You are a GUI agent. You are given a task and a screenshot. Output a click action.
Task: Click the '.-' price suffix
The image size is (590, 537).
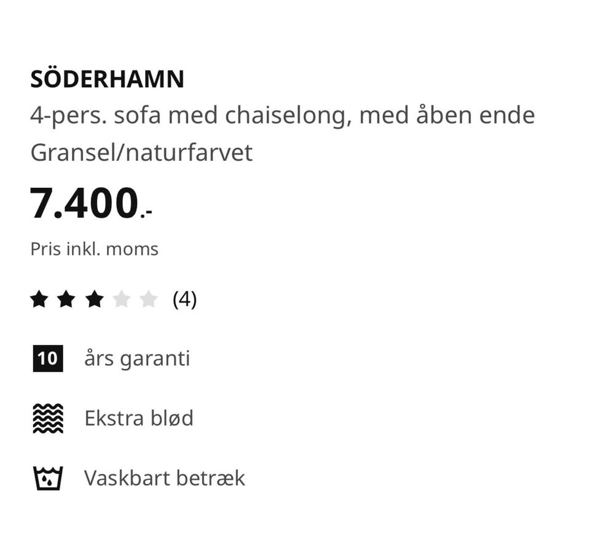coord(147,212)
